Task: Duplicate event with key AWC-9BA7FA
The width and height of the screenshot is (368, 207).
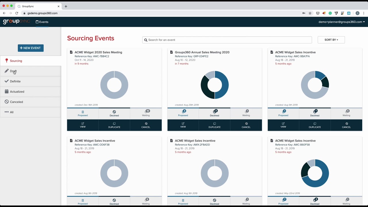Action: point(315,125)
